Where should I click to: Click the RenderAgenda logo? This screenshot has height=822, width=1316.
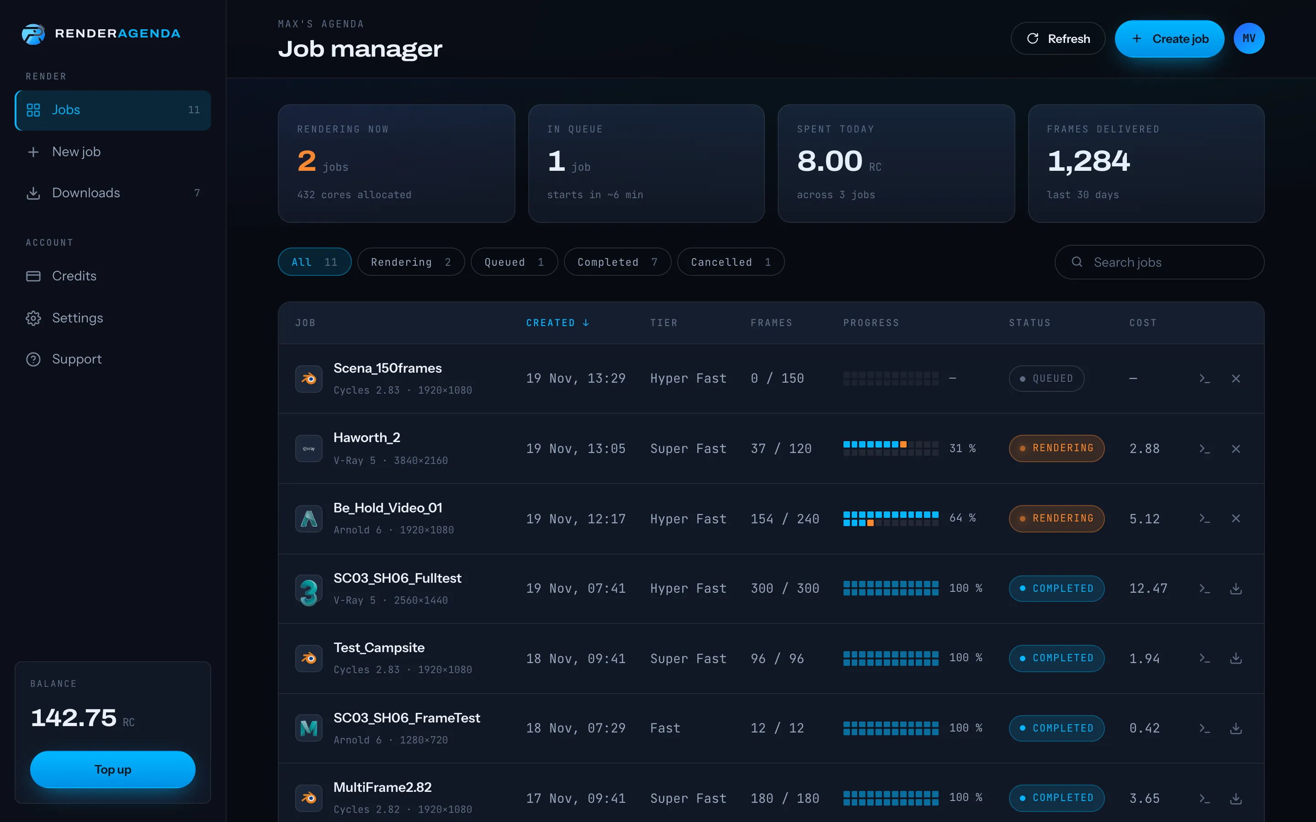[x=101, y=34]
